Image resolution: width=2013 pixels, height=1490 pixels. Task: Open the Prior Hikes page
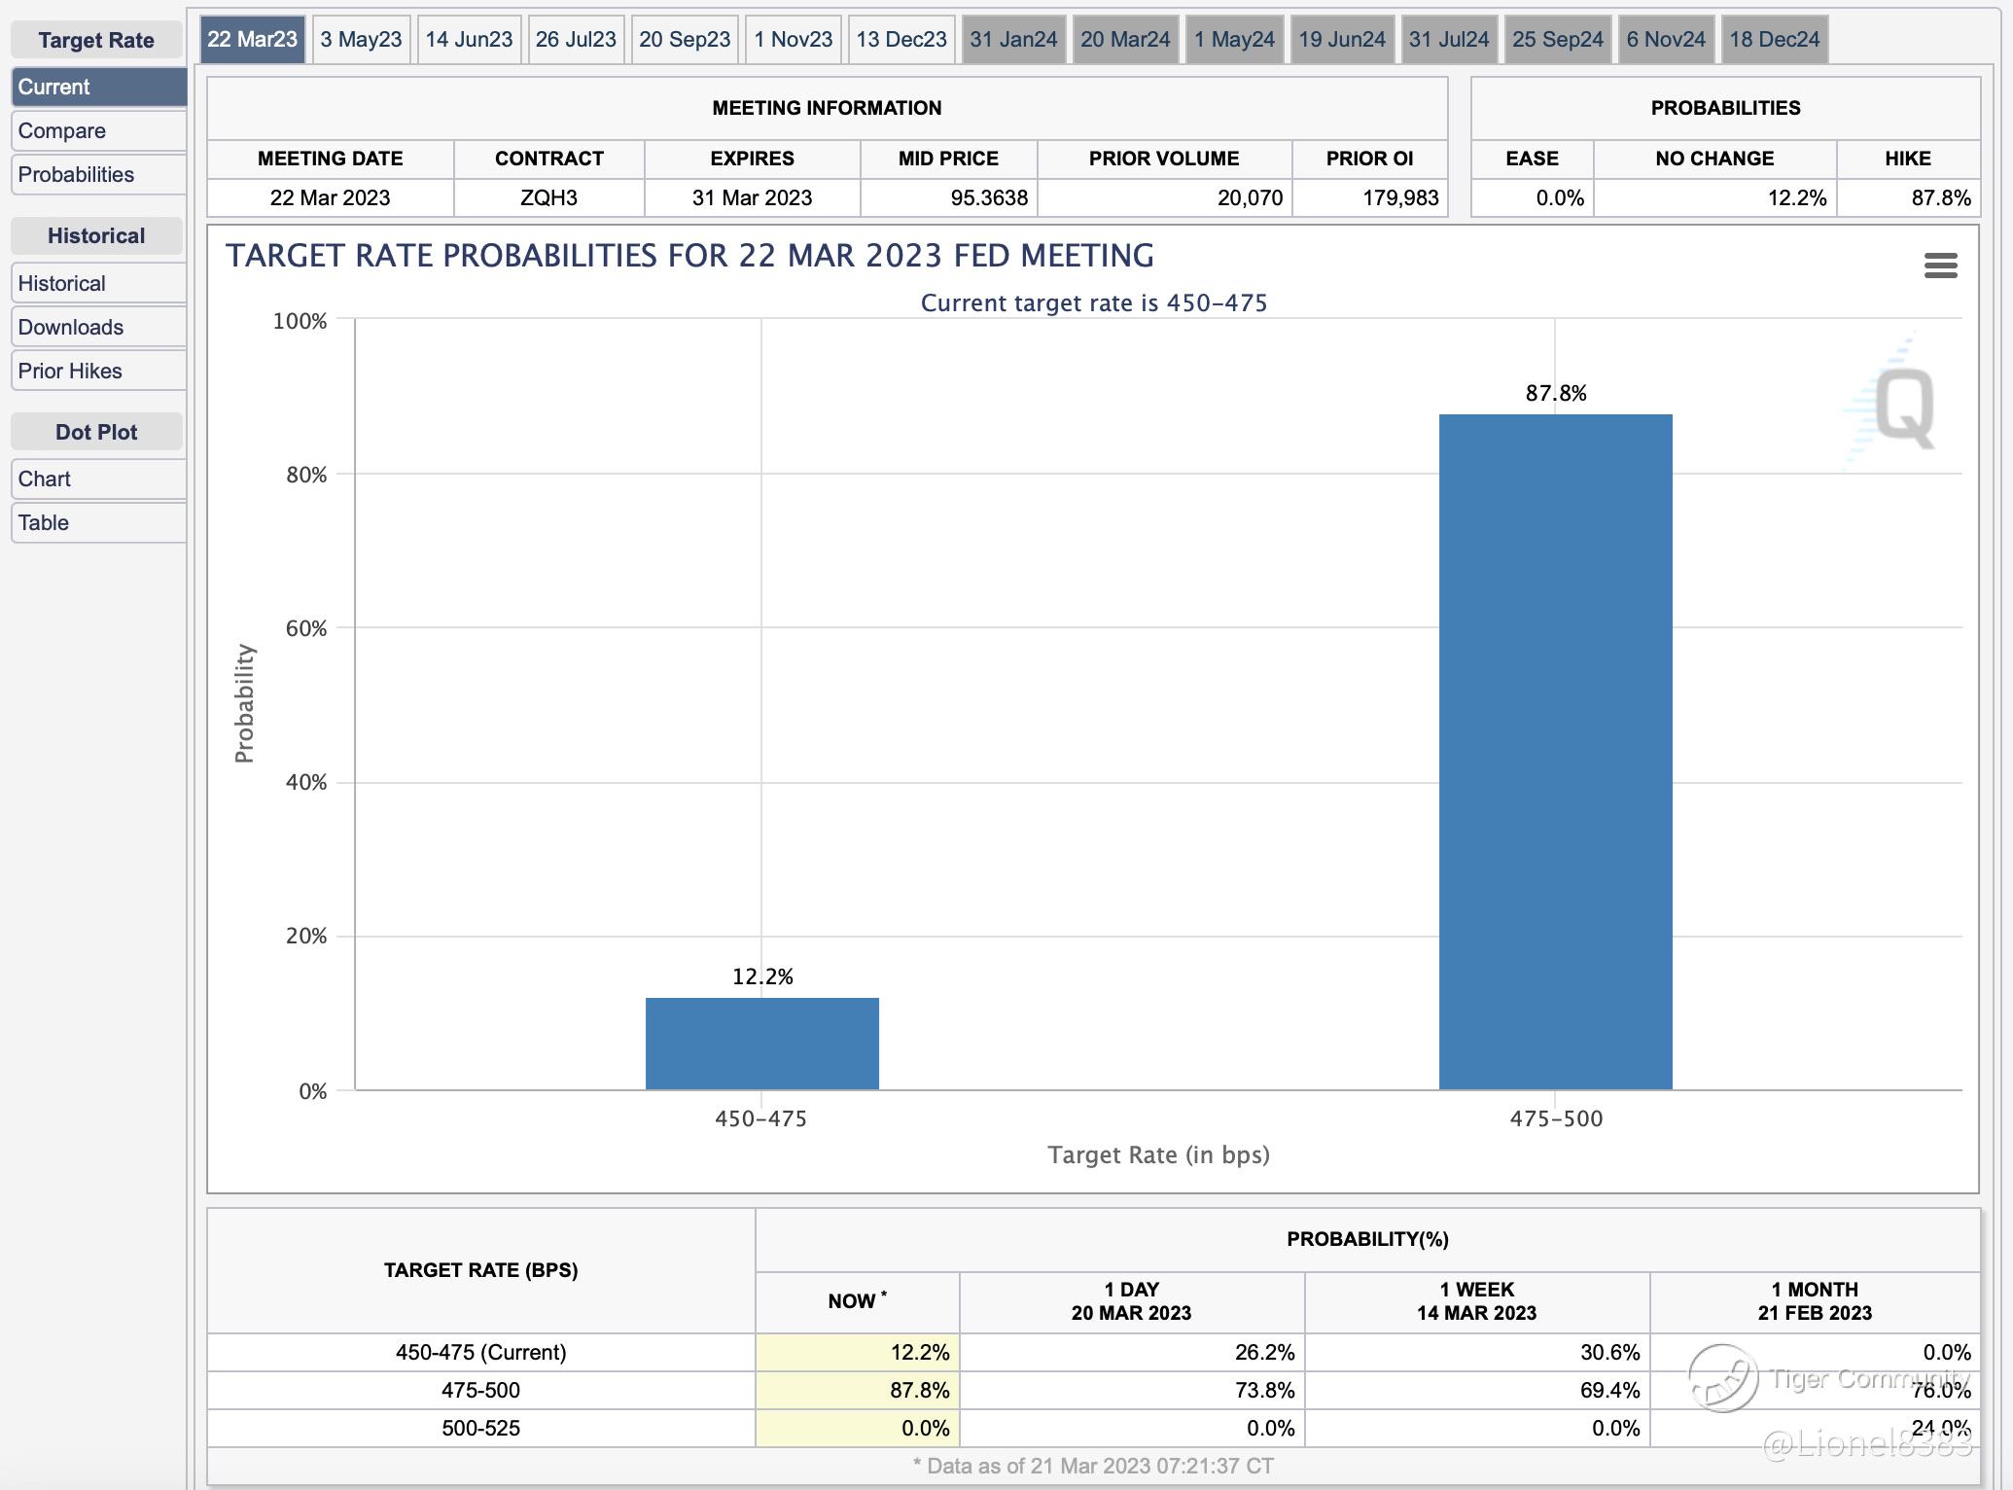coord(97,372)
